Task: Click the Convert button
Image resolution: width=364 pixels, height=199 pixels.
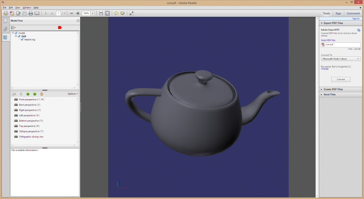Action: (x=341, y=79)
